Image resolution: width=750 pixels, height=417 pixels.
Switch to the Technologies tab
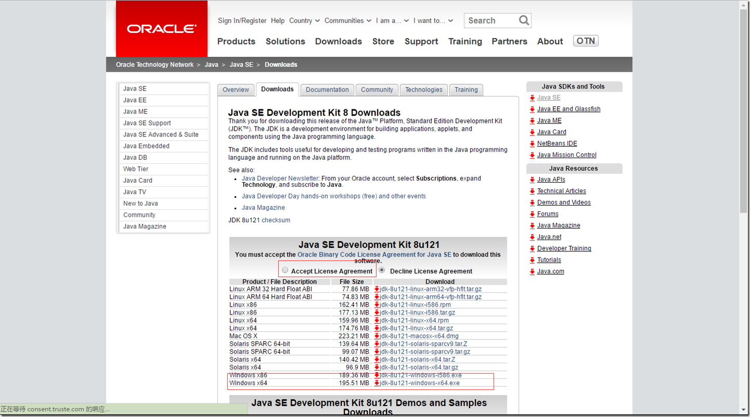point(423,90)
